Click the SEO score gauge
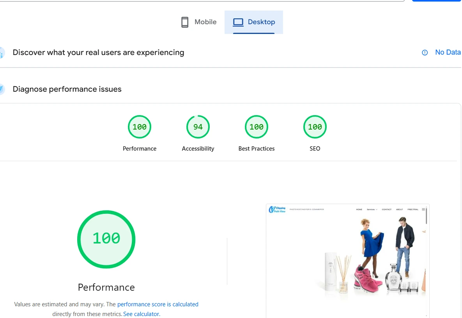 pos(315,127)
